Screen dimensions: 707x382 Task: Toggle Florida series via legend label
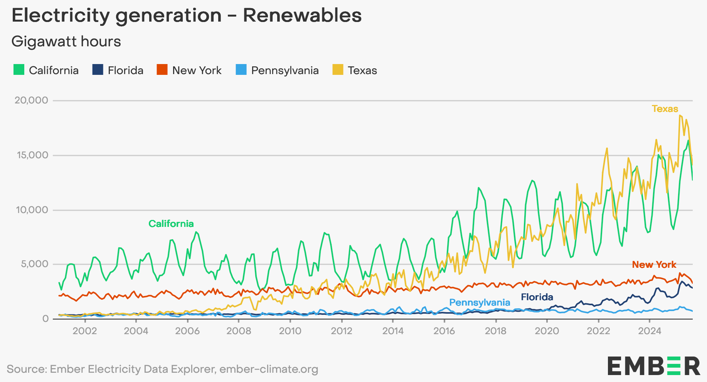[x=126, y=70]
